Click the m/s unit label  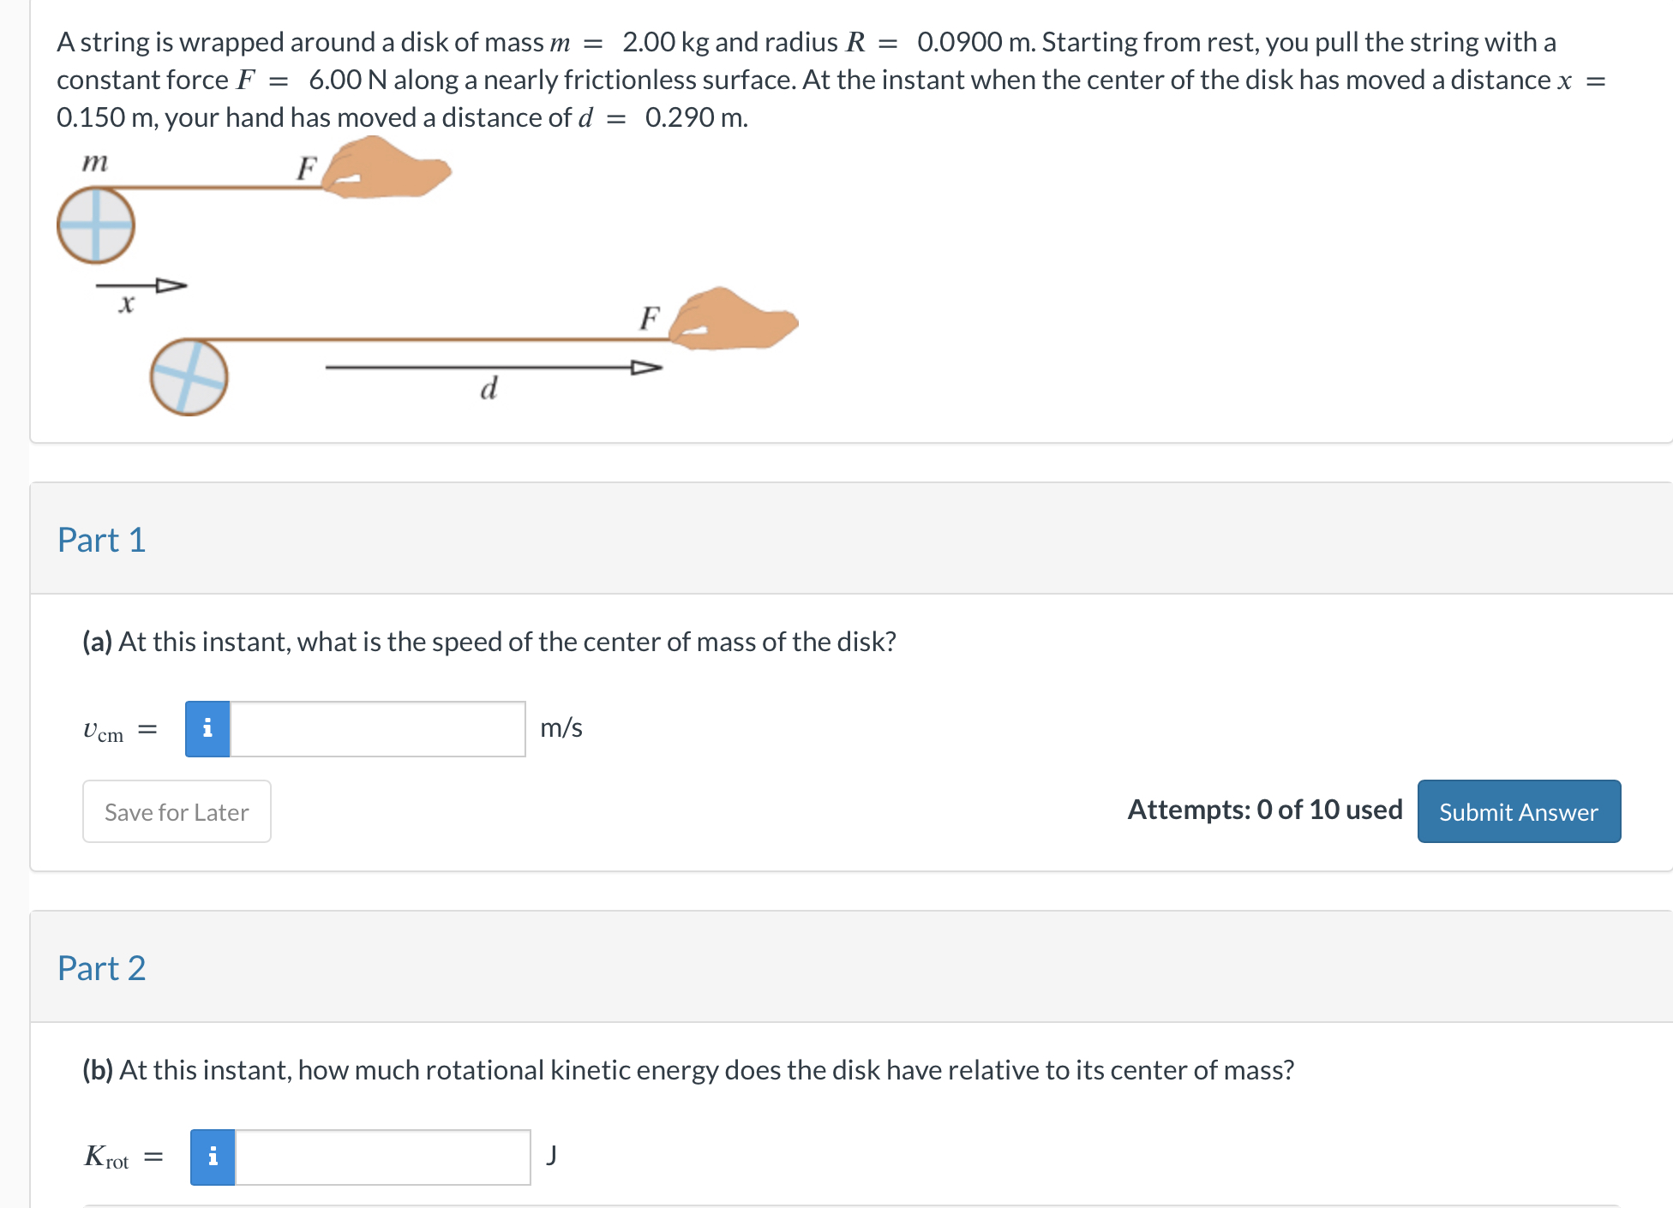pyautogui.click(x=561, y=727)
